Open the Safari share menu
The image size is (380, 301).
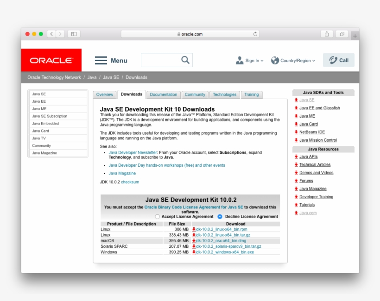pyautogui.click(x=327, y=34)
